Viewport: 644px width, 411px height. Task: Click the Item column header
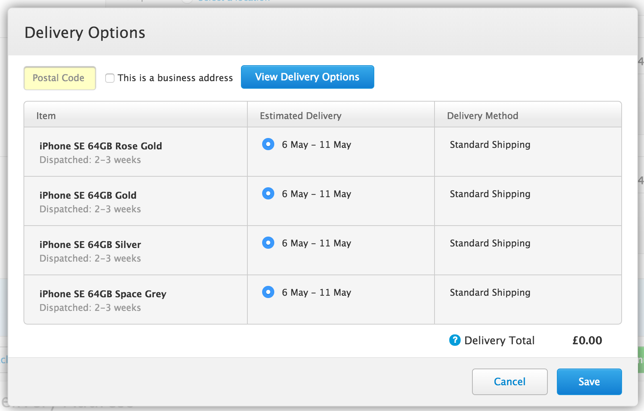(46, 116)
